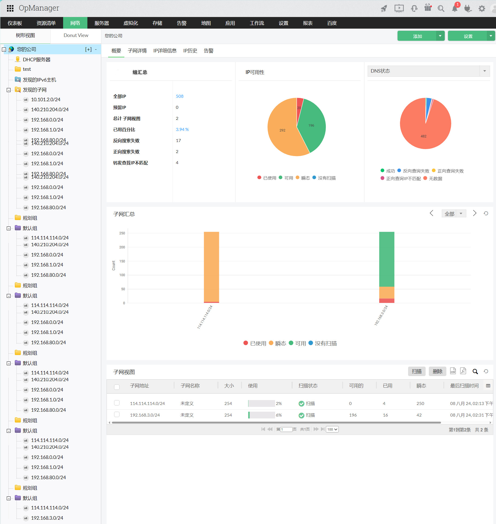
Task: Open the apps grid menu icon
Action: [x=10, y=8]
